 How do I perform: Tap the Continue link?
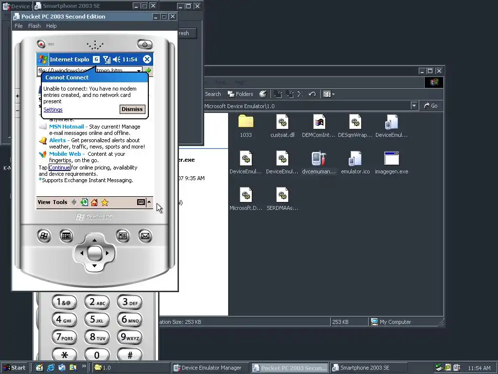[x=59, y=168]
